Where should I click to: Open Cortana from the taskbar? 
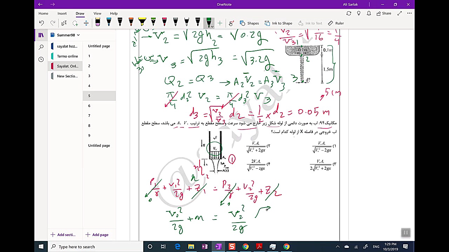pos(150,247)
